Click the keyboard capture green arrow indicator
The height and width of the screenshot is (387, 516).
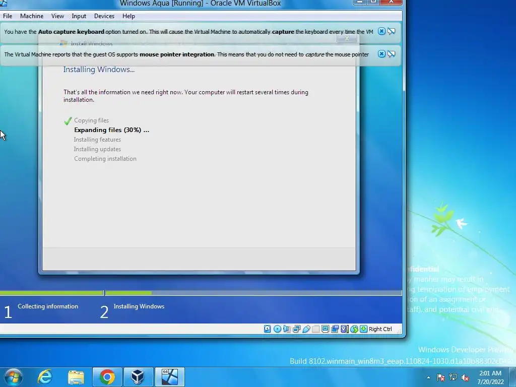point(364,329)
